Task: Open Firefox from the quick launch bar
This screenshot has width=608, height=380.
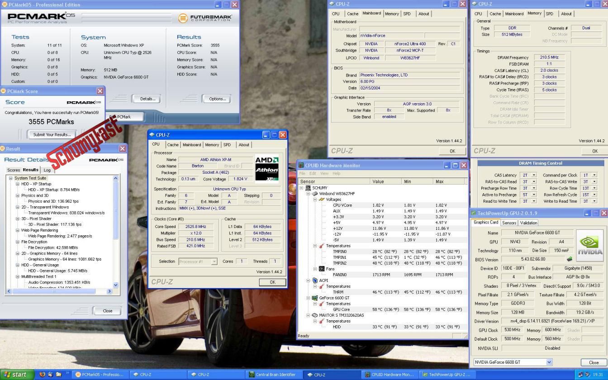Action: click(43, 375)
